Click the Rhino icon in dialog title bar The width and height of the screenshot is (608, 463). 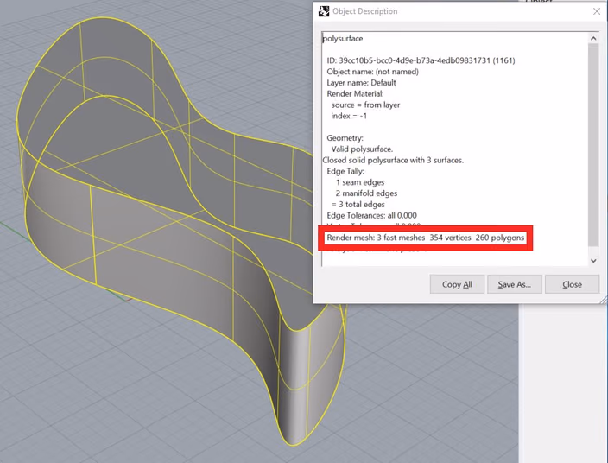click(x=323, y=11)
